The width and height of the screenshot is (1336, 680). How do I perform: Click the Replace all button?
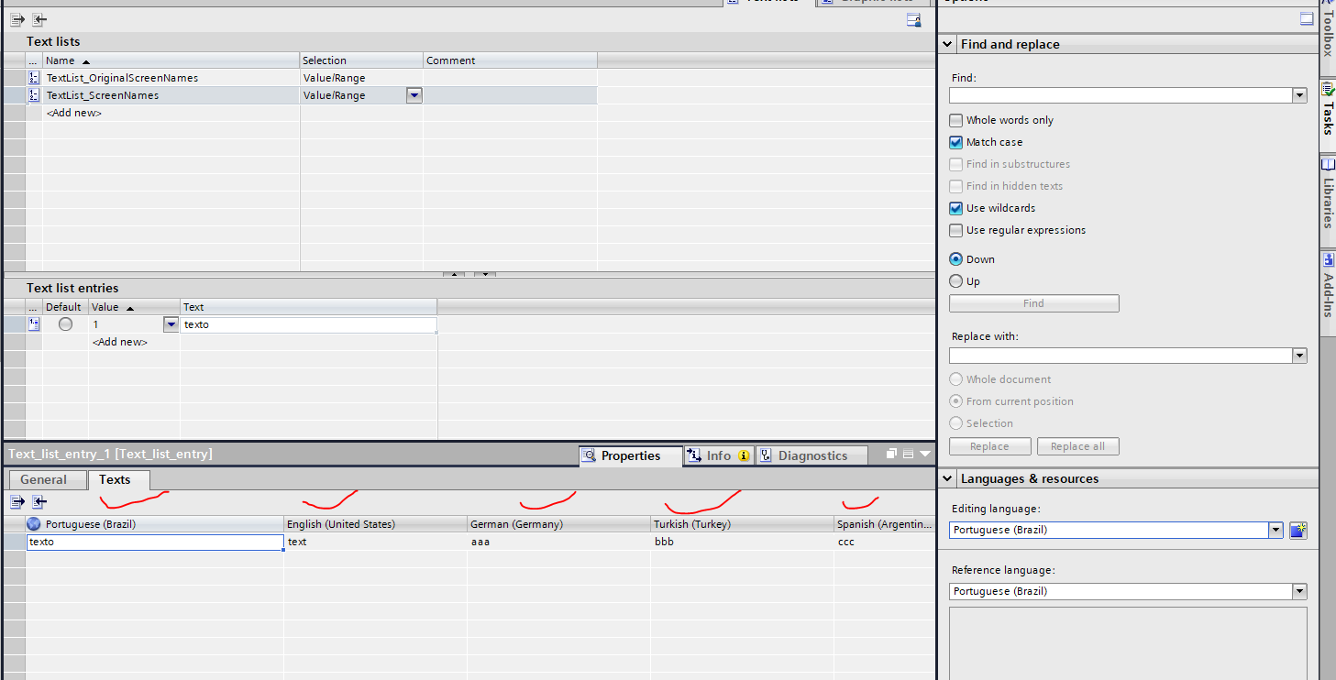tap(1077, 446)
